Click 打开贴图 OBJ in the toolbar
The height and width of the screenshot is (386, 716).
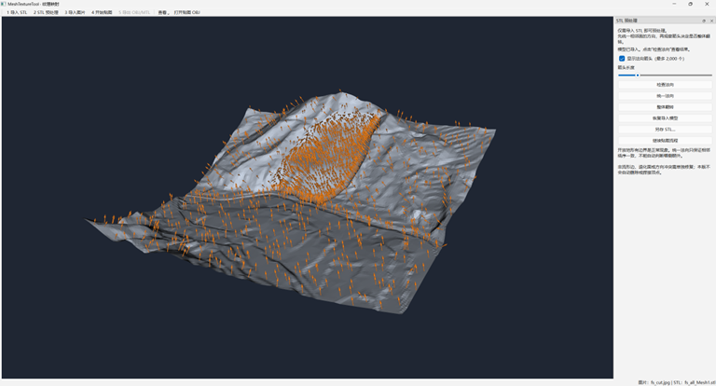[x=186, y=12]
